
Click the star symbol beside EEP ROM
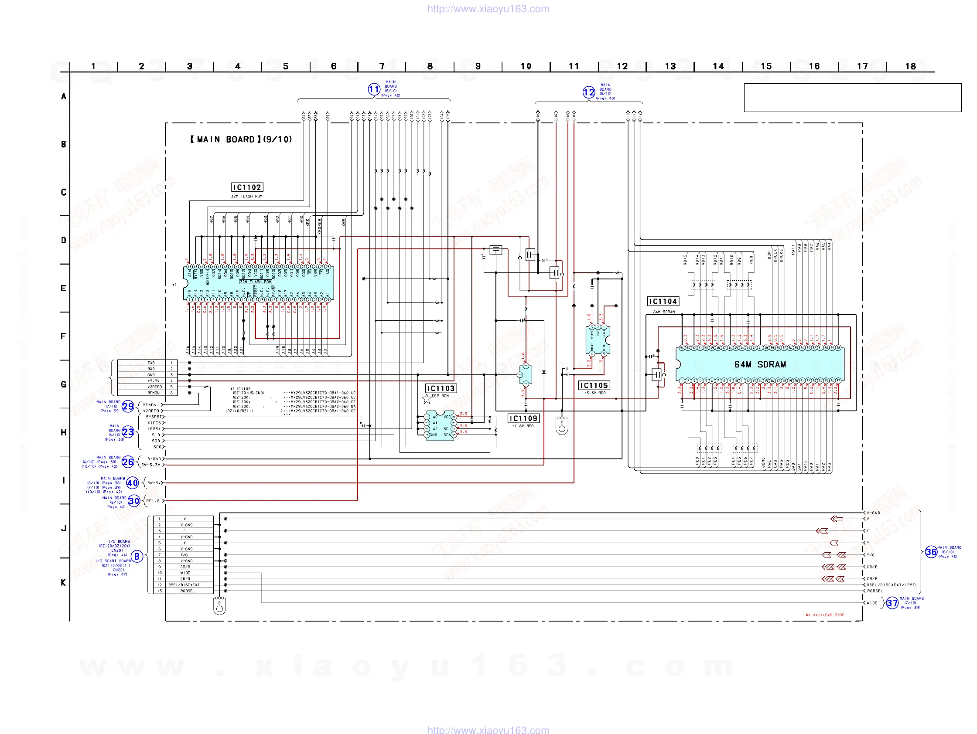click(427, 399)
